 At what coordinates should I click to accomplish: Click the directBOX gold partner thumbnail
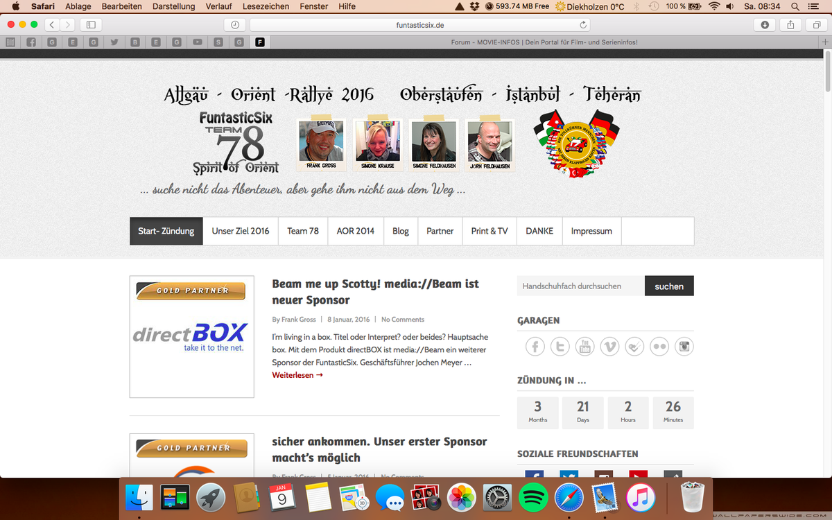pyautogui.click(x=191, y=337)
